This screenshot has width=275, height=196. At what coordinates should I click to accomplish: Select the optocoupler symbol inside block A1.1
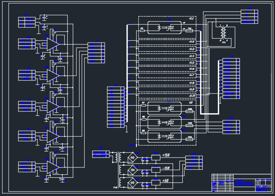click(x=165, y=28)
